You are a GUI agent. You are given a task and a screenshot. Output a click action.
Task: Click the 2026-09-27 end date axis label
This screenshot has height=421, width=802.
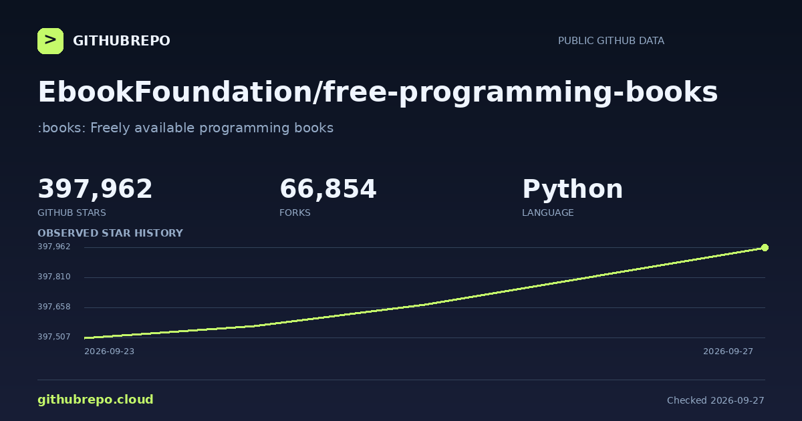(x=728, y=352)
